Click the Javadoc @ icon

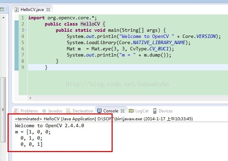click(44, 111)
